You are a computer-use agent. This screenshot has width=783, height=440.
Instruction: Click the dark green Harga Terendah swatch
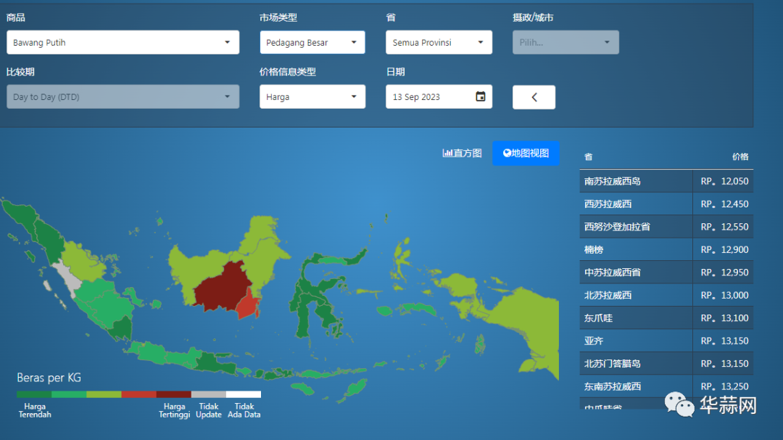coord(34,394)
